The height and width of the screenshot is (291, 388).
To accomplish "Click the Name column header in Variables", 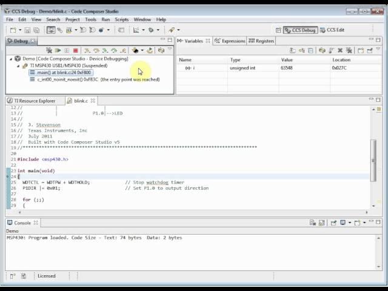I will (x=185, y=60).
